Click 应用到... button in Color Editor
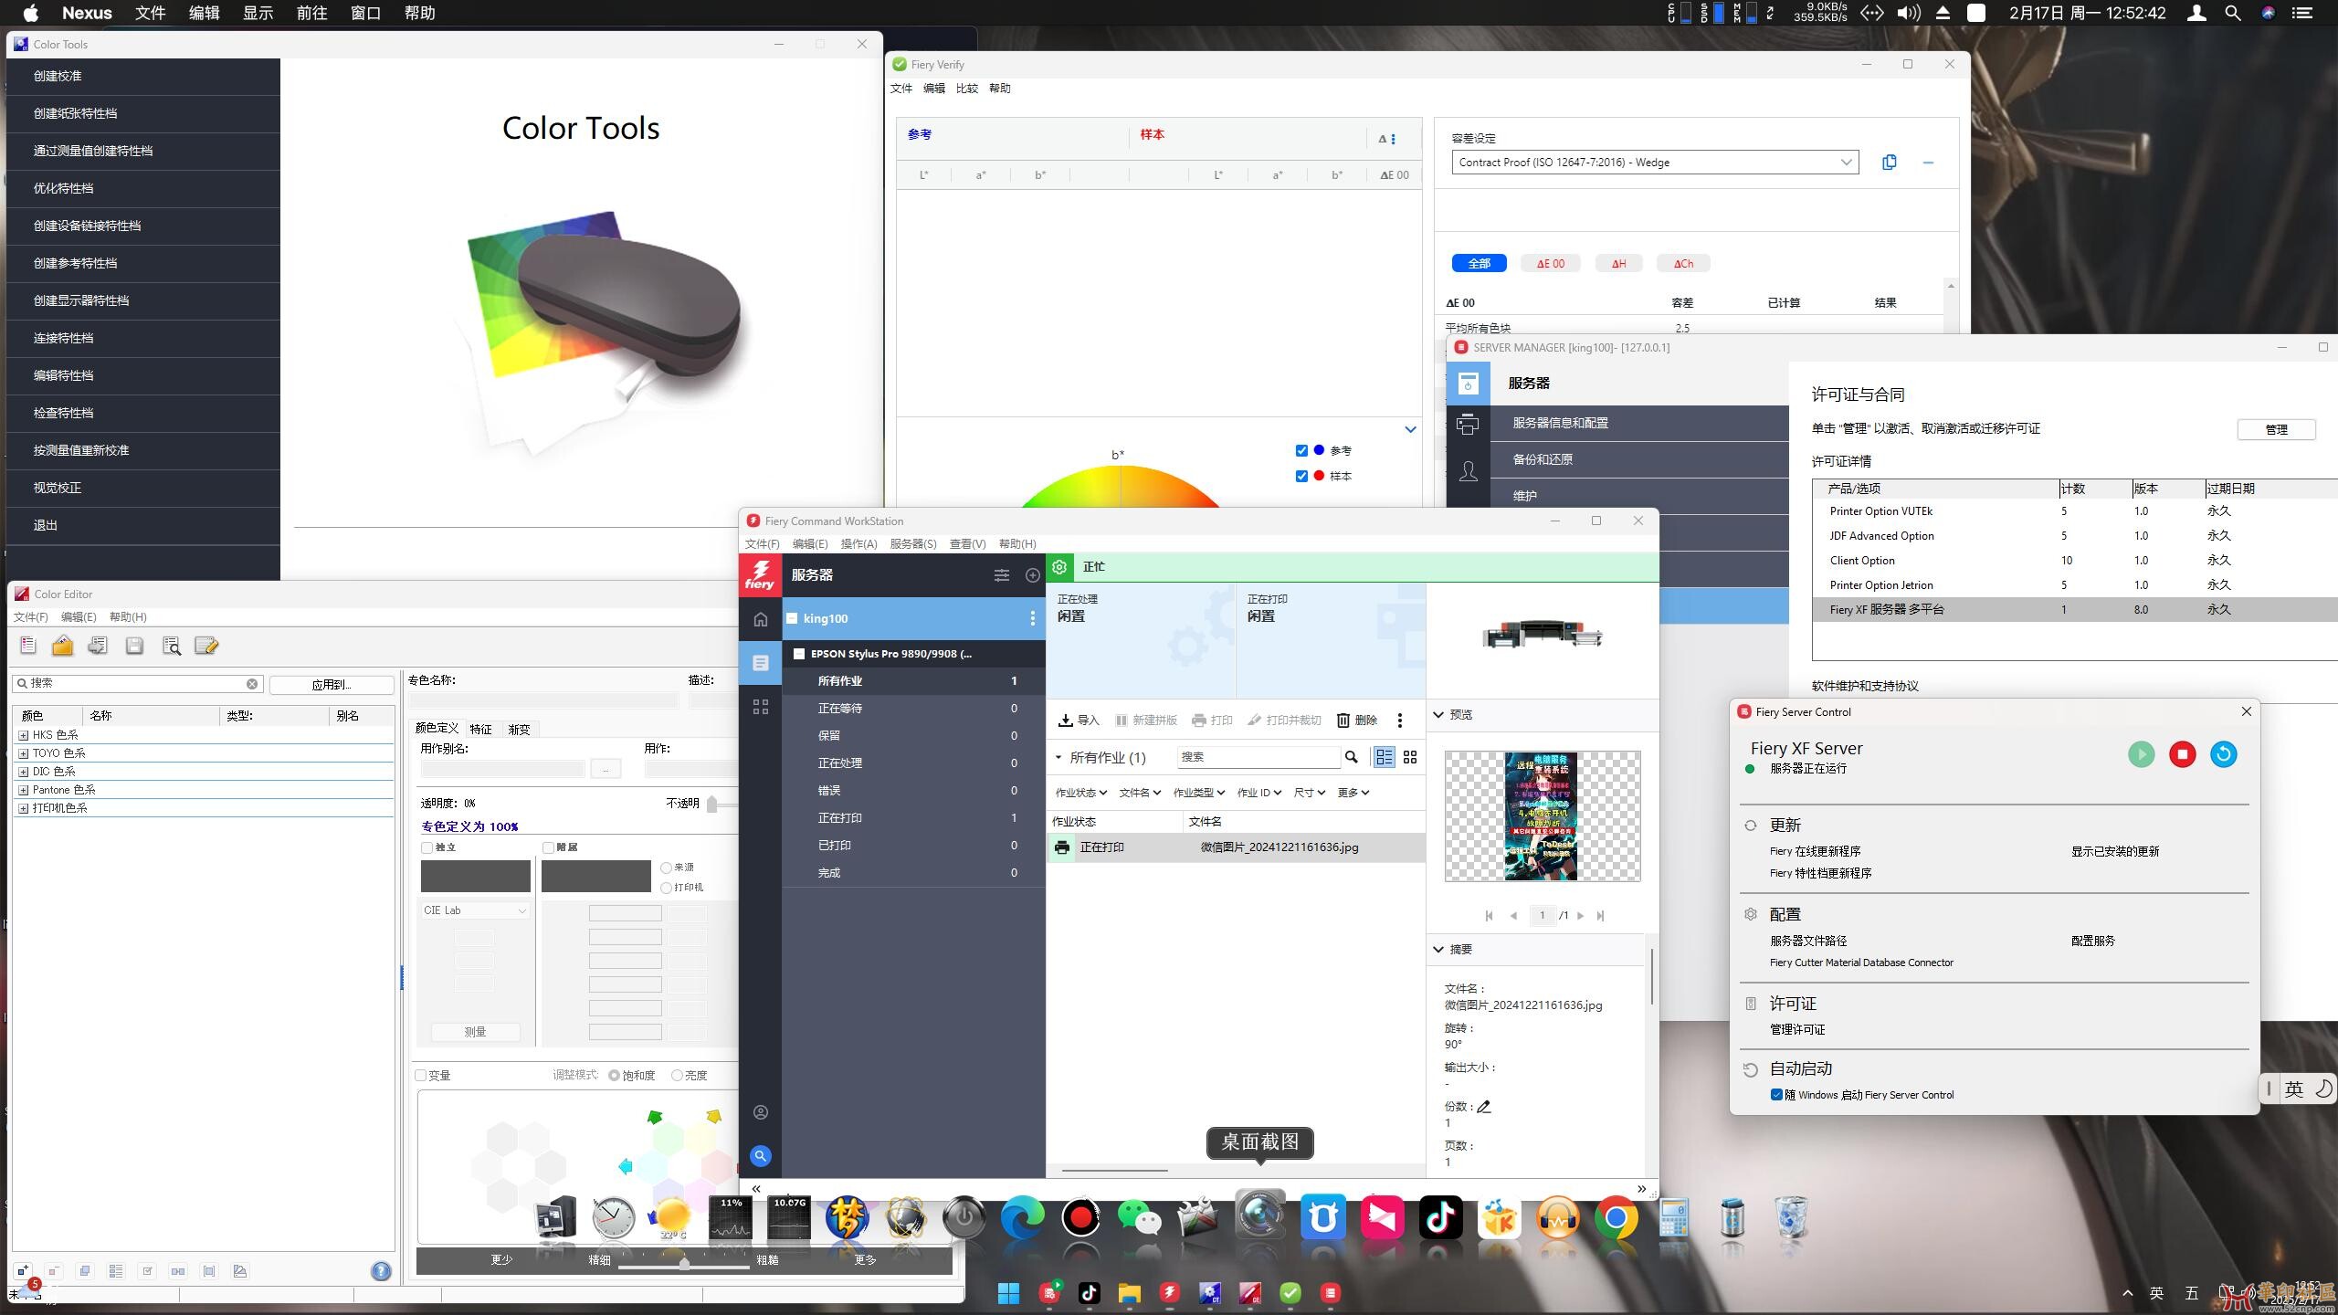2338x1315 pixels. (332, 684)
